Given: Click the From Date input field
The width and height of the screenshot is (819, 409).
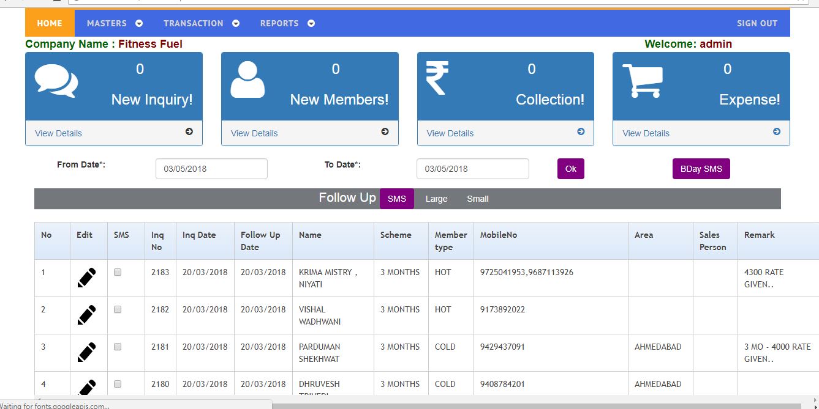Looking at the screenshot, I should [211, 169].
